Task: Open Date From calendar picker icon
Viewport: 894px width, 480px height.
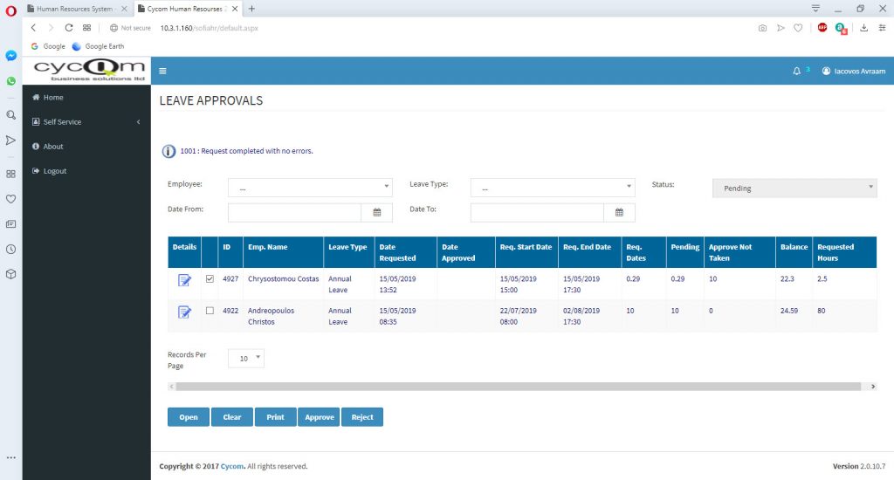Action: 377,213
